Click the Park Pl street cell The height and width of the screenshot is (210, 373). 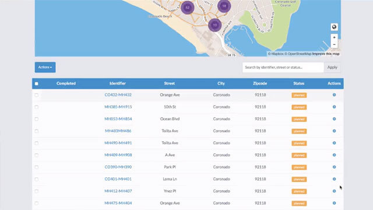(x=170, y=167)
